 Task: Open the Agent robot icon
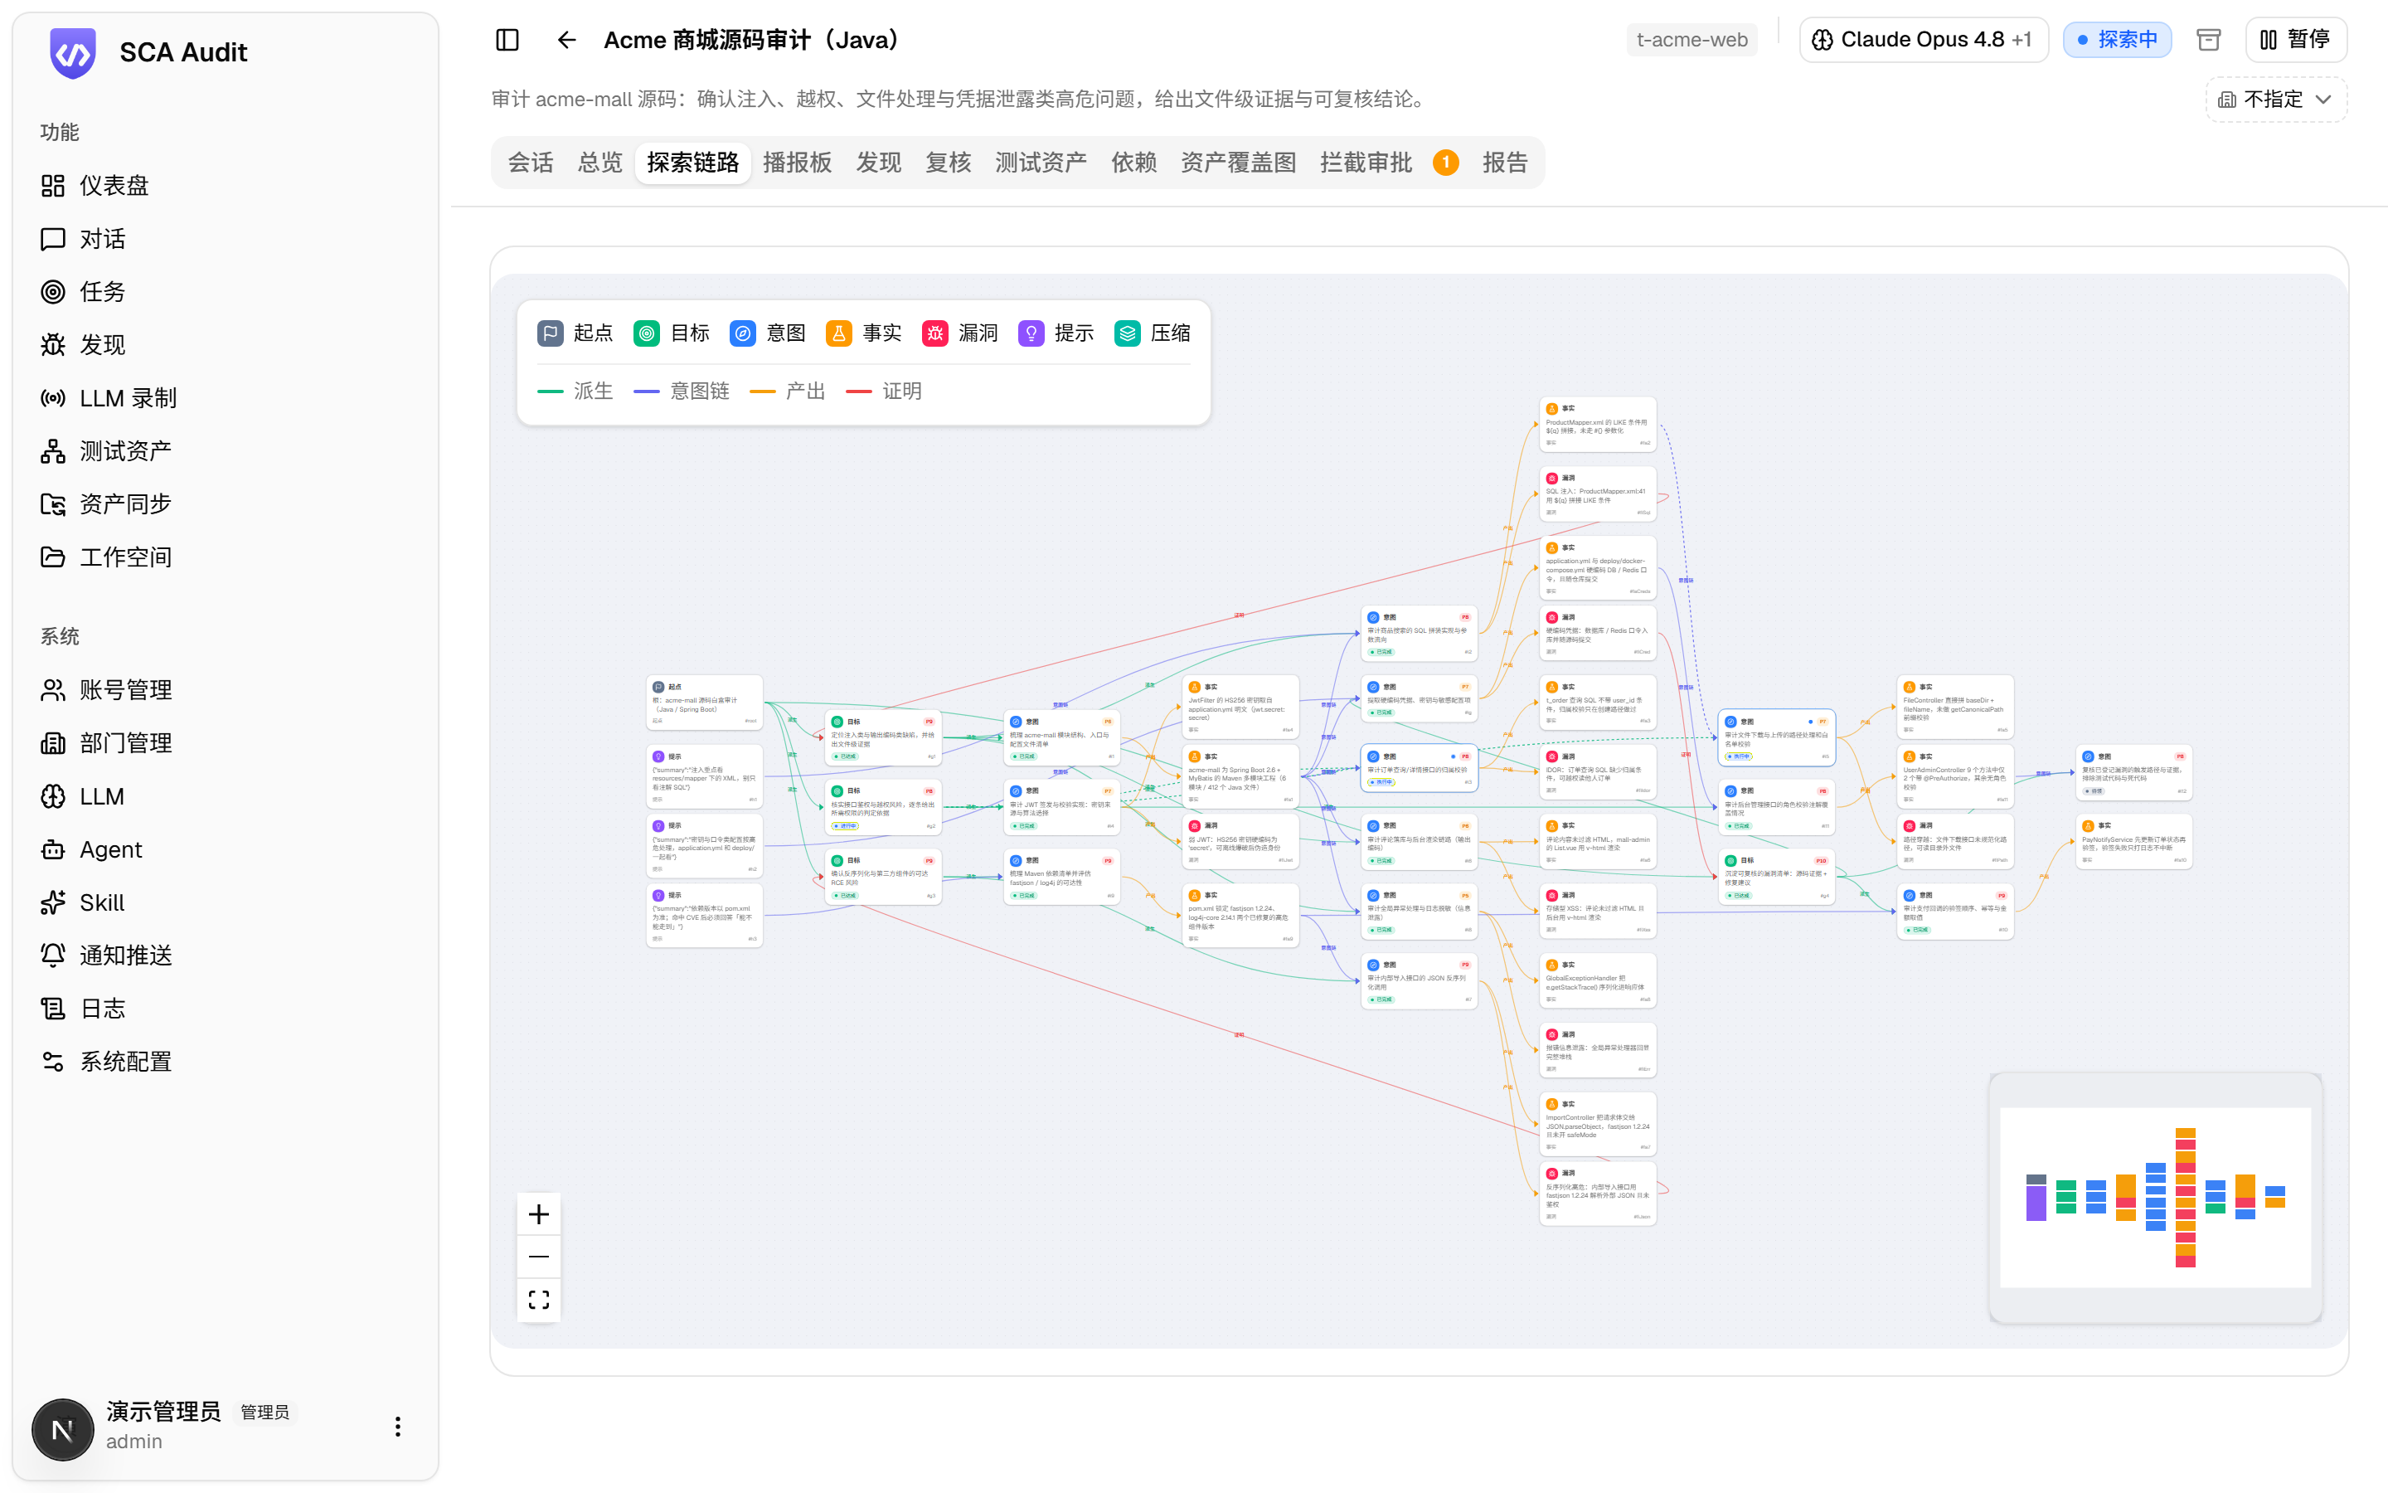pos(52,849)
